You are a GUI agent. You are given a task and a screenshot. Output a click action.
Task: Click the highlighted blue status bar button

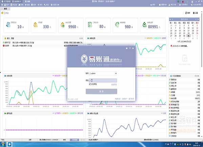point(75,140)
